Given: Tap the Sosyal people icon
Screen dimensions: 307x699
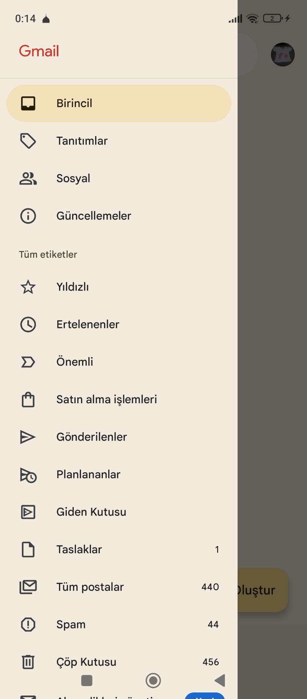Looking at the screenshot, I should click(x=28, y=178).
